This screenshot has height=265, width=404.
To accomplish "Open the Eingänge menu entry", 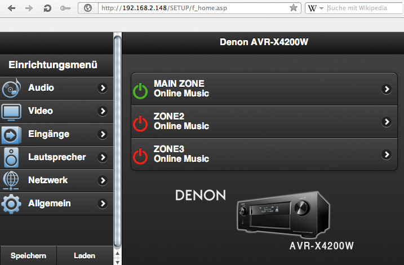I will (x=56, y=134).
